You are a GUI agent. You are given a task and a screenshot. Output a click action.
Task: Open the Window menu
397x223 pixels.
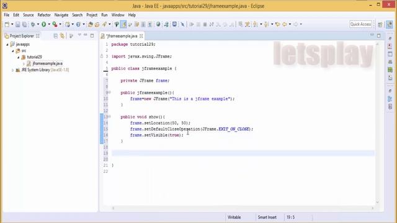coord(118,15)
